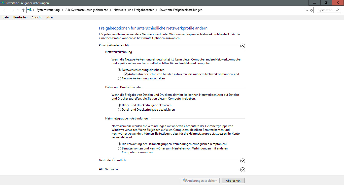The width and height of the screenshot is (344, 185).
Task: Open the Ansicht menu
Action: (37, 17)
